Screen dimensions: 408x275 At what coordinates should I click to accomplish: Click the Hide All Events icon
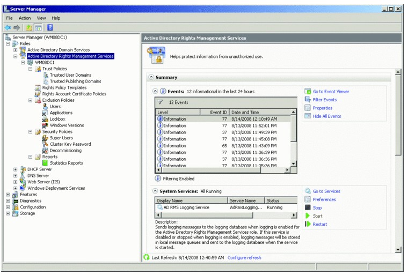point(308,116)
